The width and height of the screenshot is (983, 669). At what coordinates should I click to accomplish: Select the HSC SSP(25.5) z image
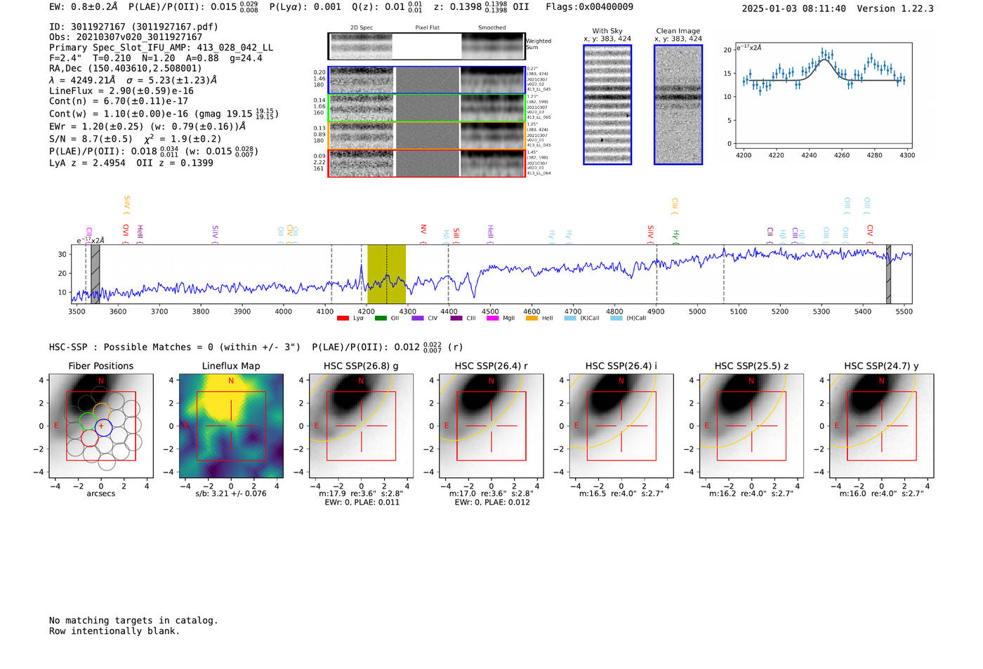(751, 426)
